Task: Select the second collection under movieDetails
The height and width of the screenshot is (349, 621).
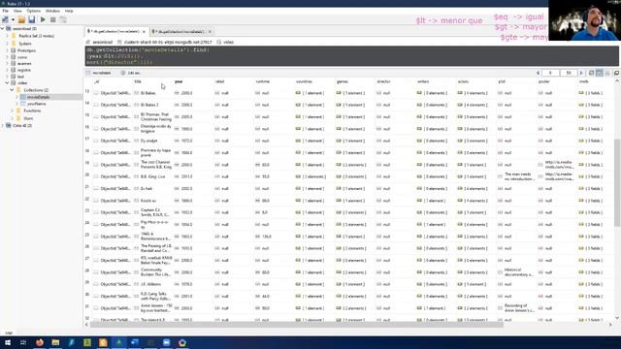Action: tap(37, 104)
